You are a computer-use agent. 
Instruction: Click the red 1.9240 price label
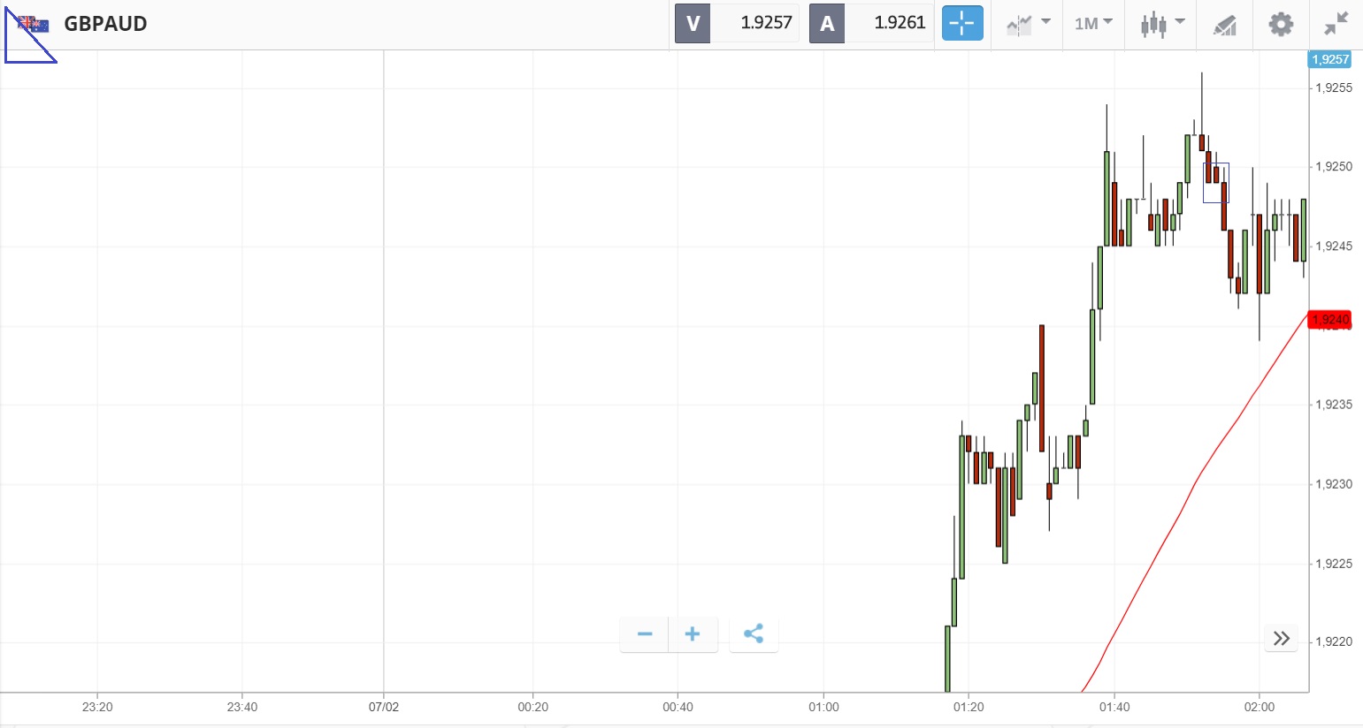(1329, 320)
